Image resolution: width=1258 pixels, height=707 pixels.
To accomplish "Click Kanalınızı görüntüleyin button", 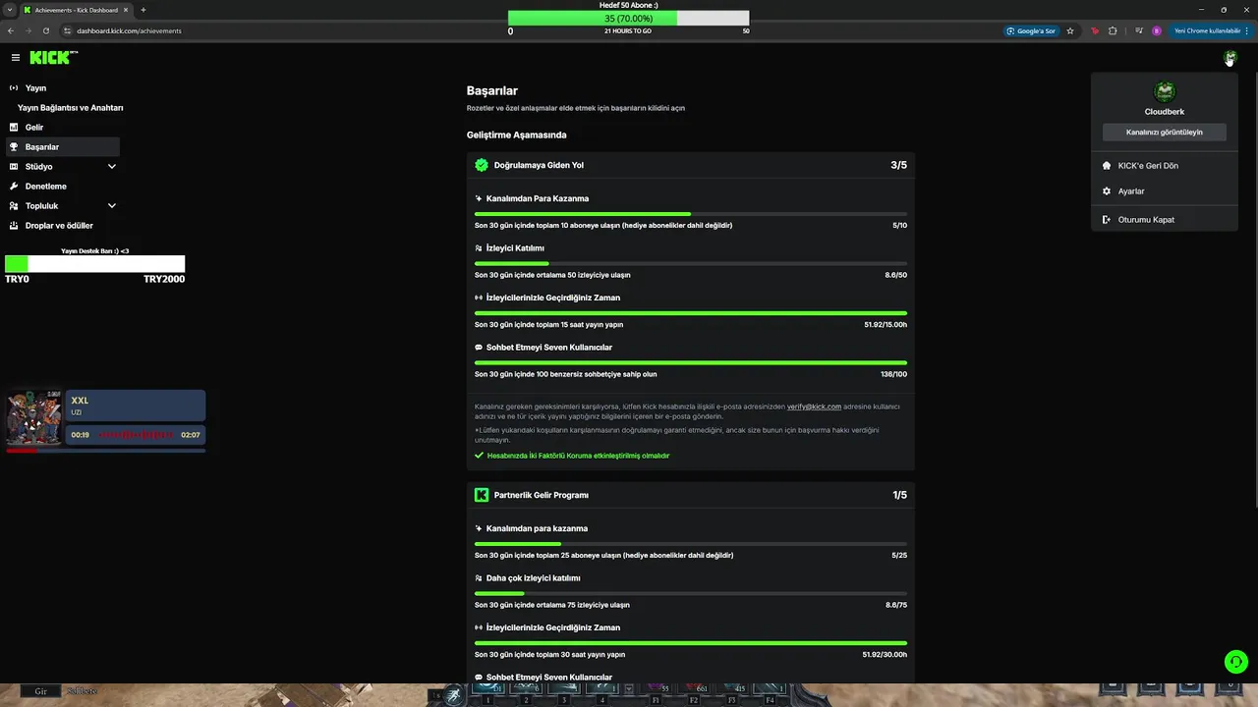I will [x=1164, y=132].
